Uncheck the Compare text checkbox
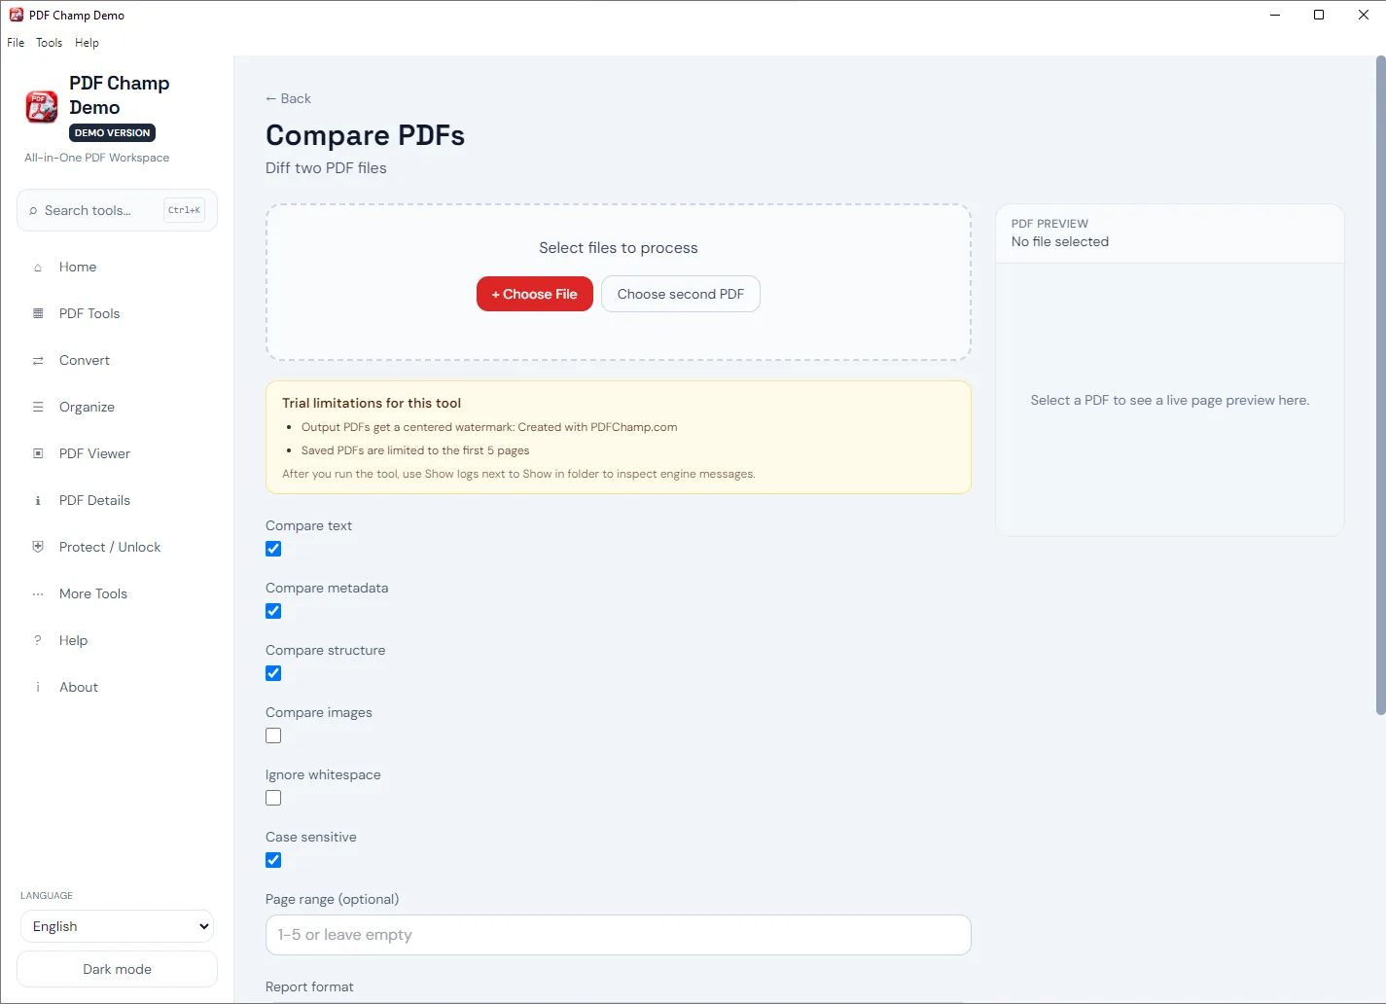The height and width of the screenshot is (1004, 1386). click(273, 549)
